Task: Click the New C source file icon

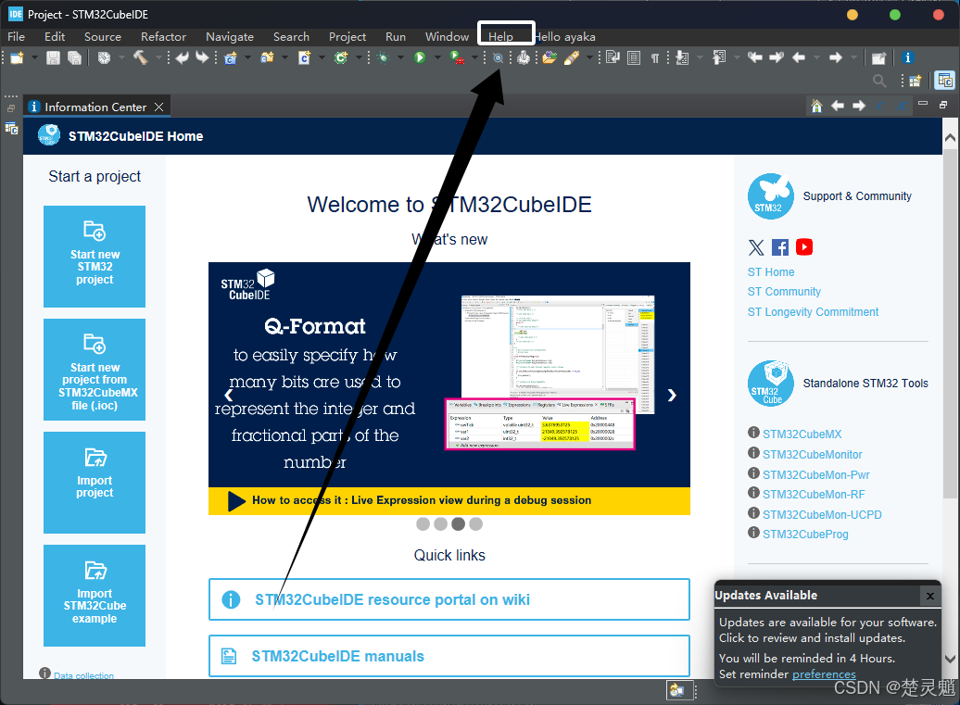Action: click(x=304, y=57)
